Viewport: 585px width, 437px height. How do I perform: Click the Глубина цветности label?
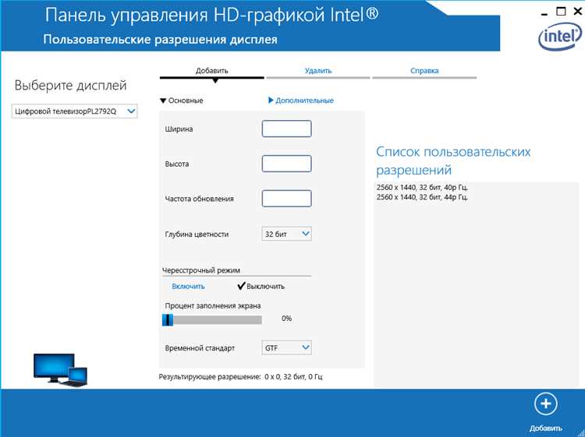(x=197, y=234)
